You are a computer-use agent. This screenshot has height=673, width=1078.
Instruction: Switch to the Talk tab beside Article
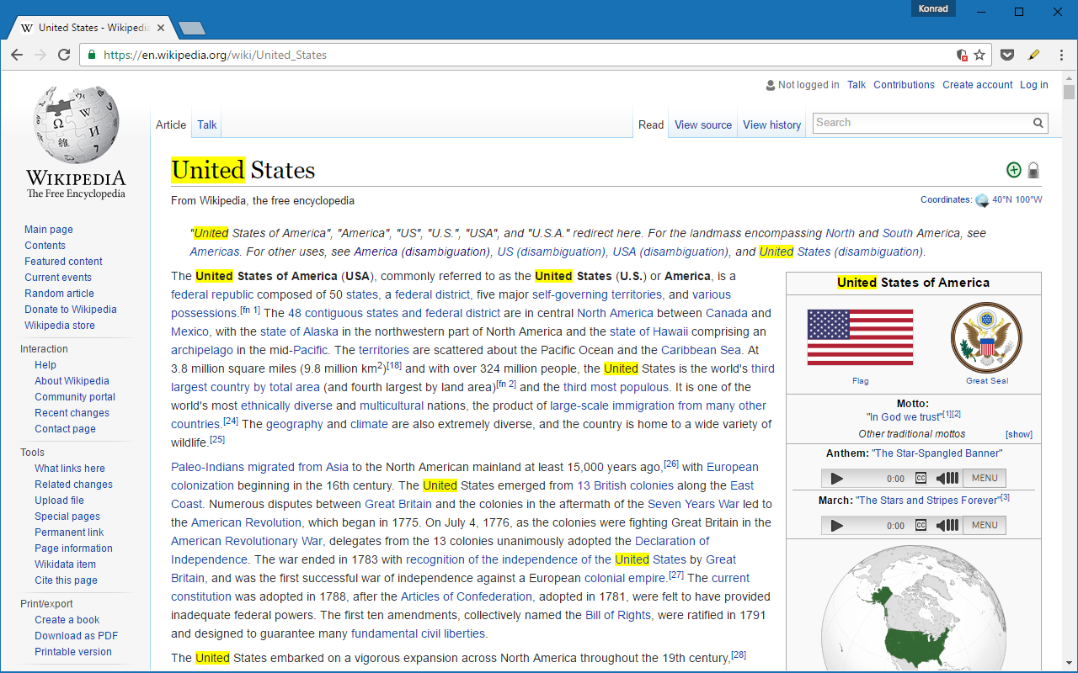tap(207, 125)
